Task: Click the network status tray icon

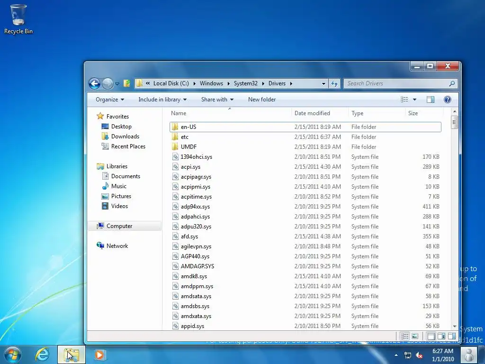Action: coord(408,355)
